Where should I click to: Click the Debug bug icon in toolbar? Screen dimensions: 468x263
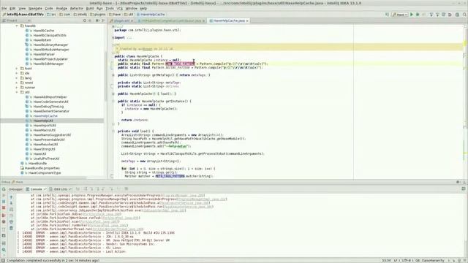pyautogui.click(x=418, y=15)
